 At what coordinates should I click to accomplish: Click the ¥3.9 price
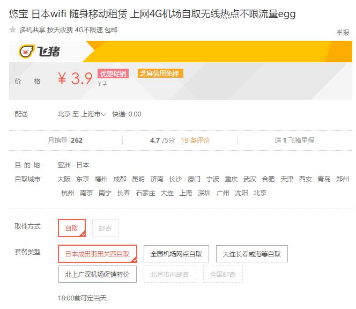tap(75, 78)
